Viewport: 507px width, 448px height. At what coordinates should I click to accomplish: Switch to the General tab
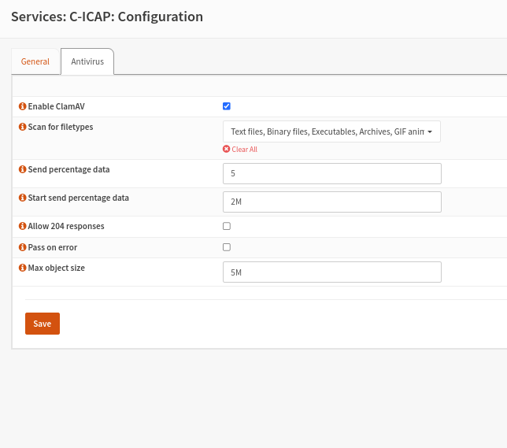[x=35, y=61]
